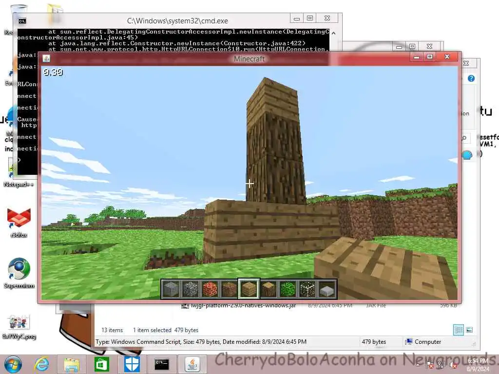The image size is (499, 374).
Task: Switch to the Java taskbar button
Action: pos(192,364)
